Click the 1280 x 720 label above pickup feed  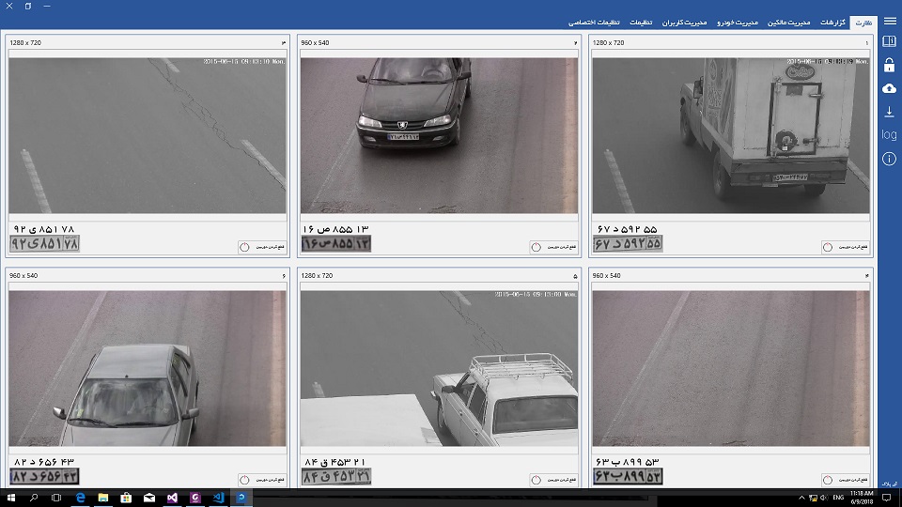click(317, 275)
